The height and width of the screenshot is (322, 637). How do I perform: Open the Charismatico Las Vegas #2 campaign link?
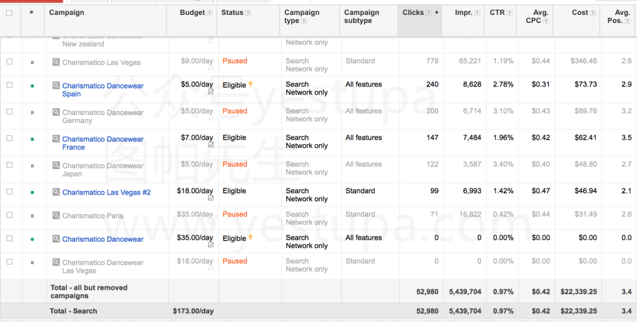click(x=106, y=192)
